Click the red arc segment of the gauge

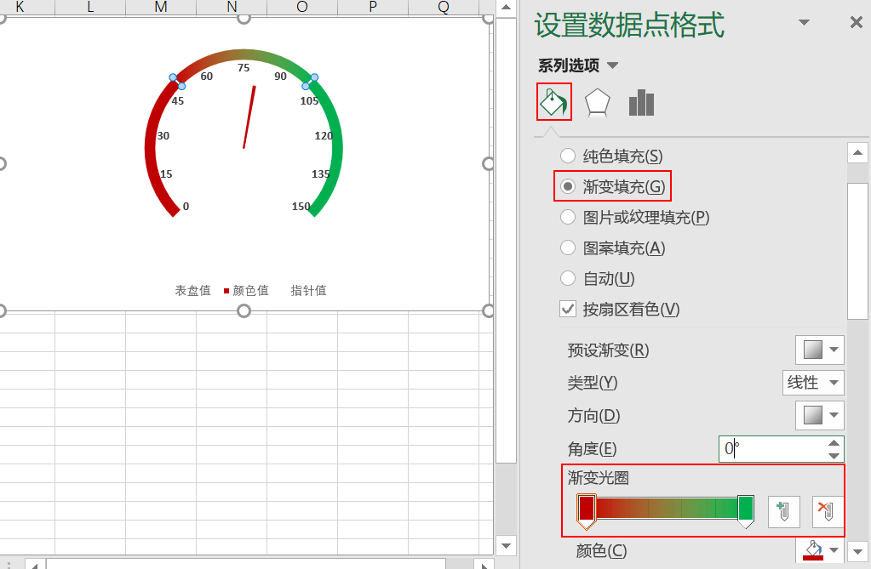(151, 147)
